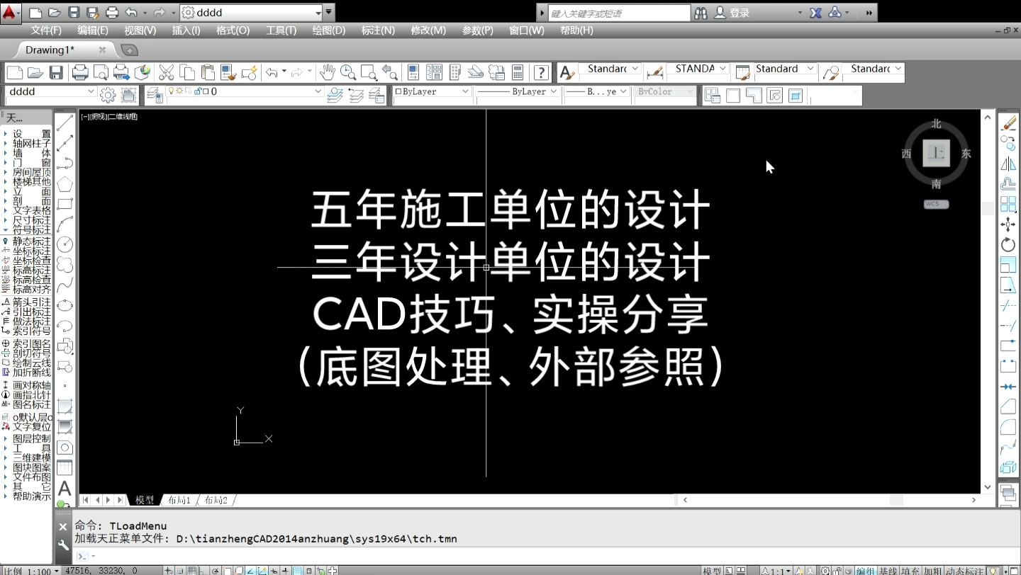Screen dimensions: 1021x575
Task: Click the Cut scissors icon
Action: click(167, 72)
